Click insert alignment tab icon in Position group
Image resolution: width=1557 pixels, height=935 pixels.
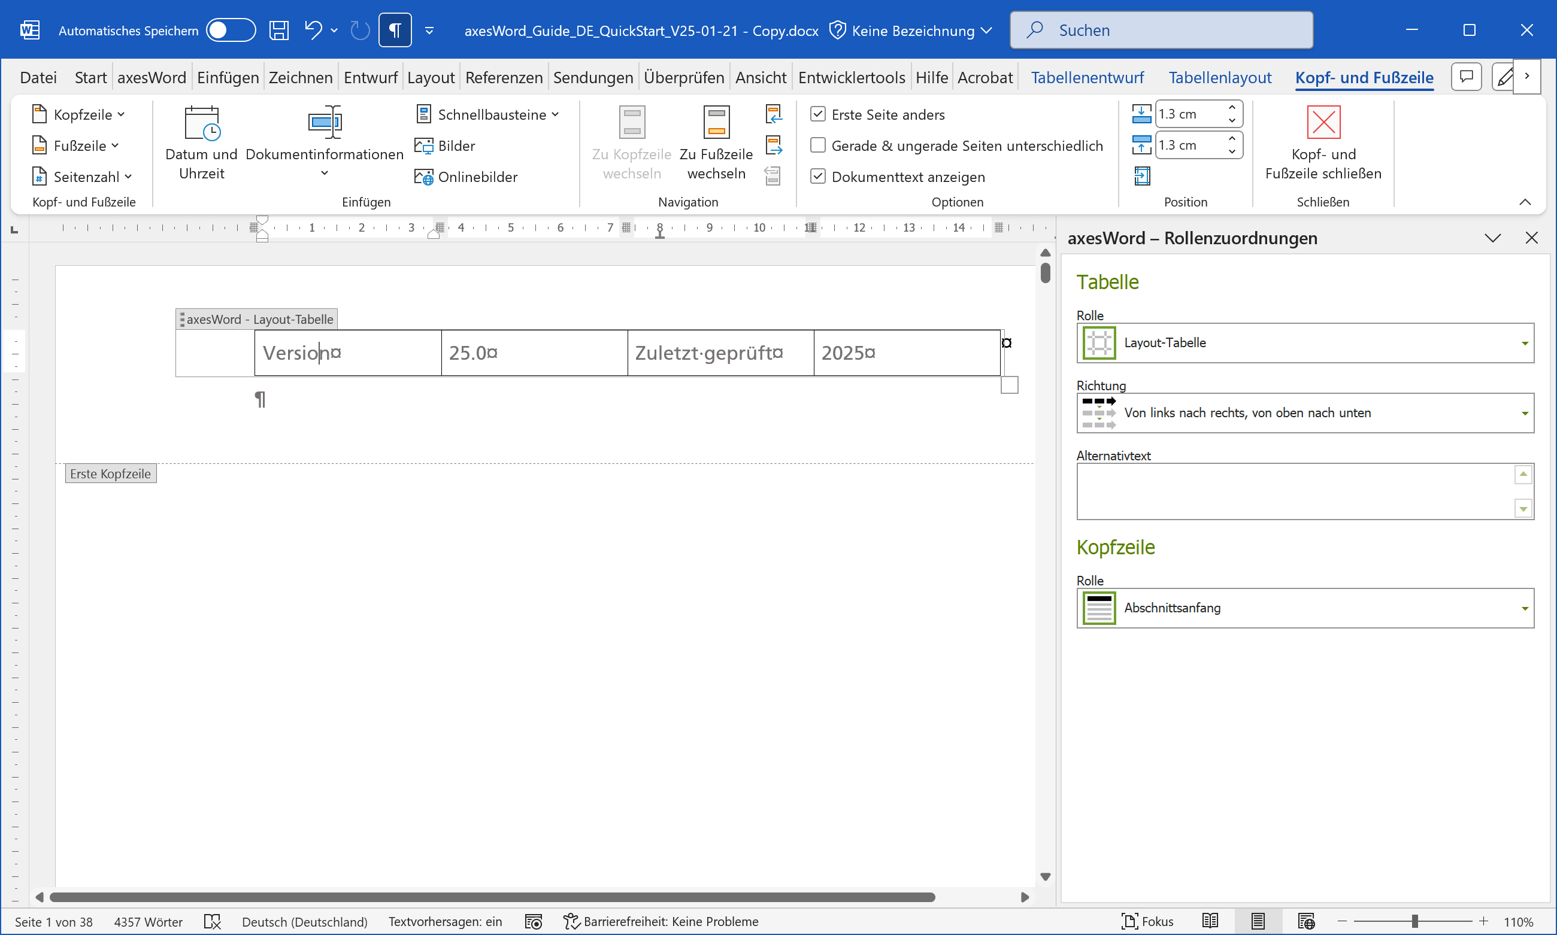(1141, 176)
